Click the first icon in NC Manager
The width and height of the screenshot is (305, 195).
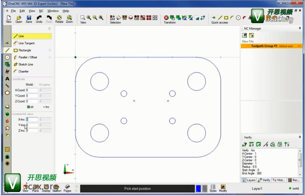click(x=244, y=35)
